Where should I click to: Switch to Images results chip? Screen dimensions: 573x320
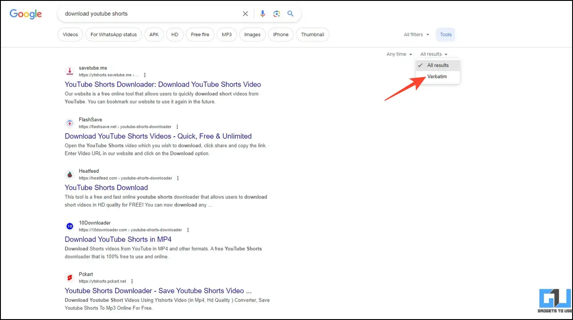coord(253,35)
